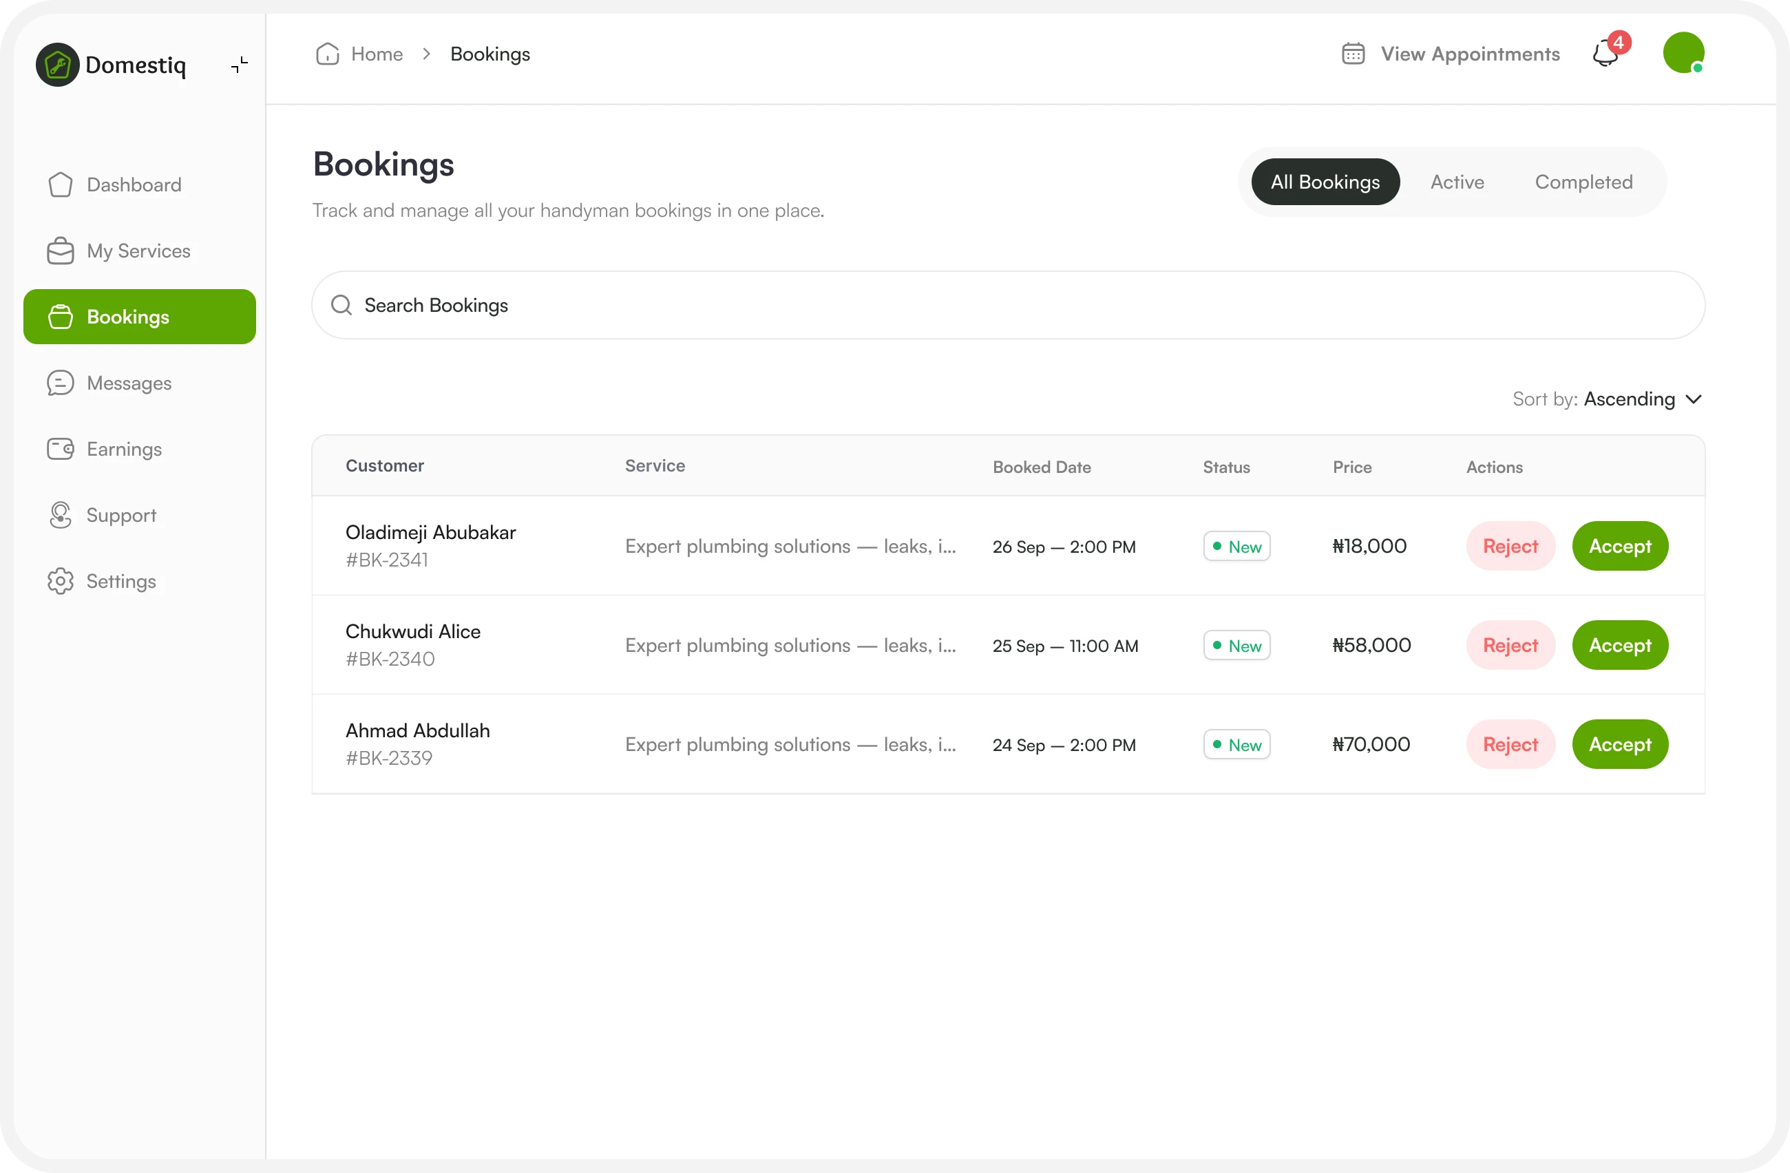Click the calendar icon beside View Appointments
This screenshot has width=1790, height=1173.
coord(1352,54)
